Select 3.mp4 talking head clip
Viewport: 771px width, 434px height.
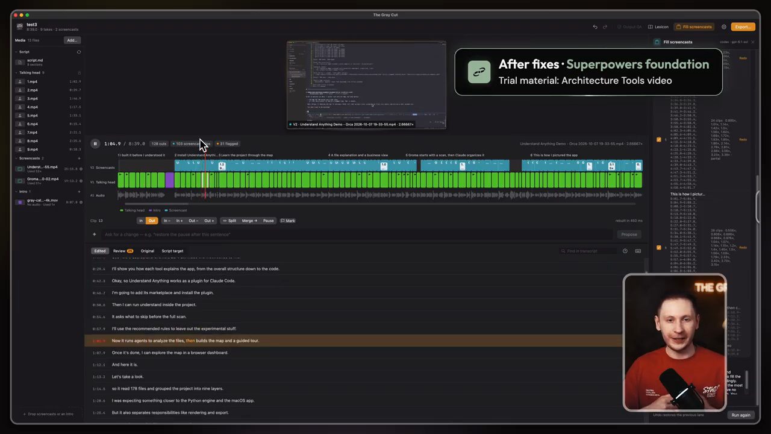click(48, 98)
